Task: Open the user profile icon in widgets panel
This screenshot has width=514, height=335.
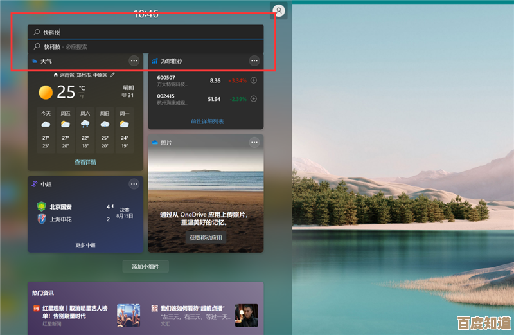Action: pyautogui.click(x=279, y=11)
